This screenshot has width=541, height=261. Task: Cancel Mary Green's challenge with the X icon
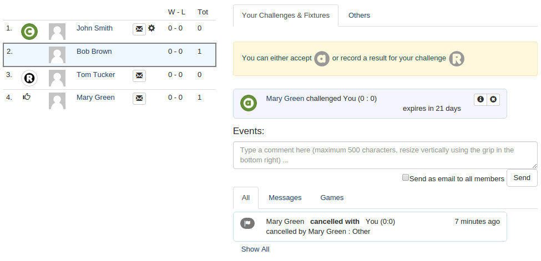493,99
